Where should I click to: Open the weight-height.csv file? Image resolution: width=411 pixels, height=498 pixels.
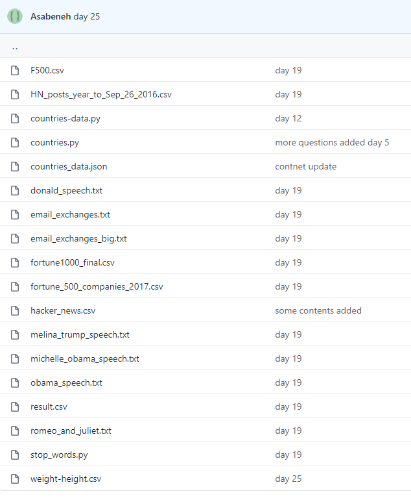tap(65, 479)
